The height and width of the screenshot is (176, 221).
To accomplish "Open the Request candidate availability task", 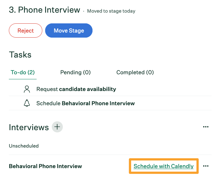I will [76, 89].
